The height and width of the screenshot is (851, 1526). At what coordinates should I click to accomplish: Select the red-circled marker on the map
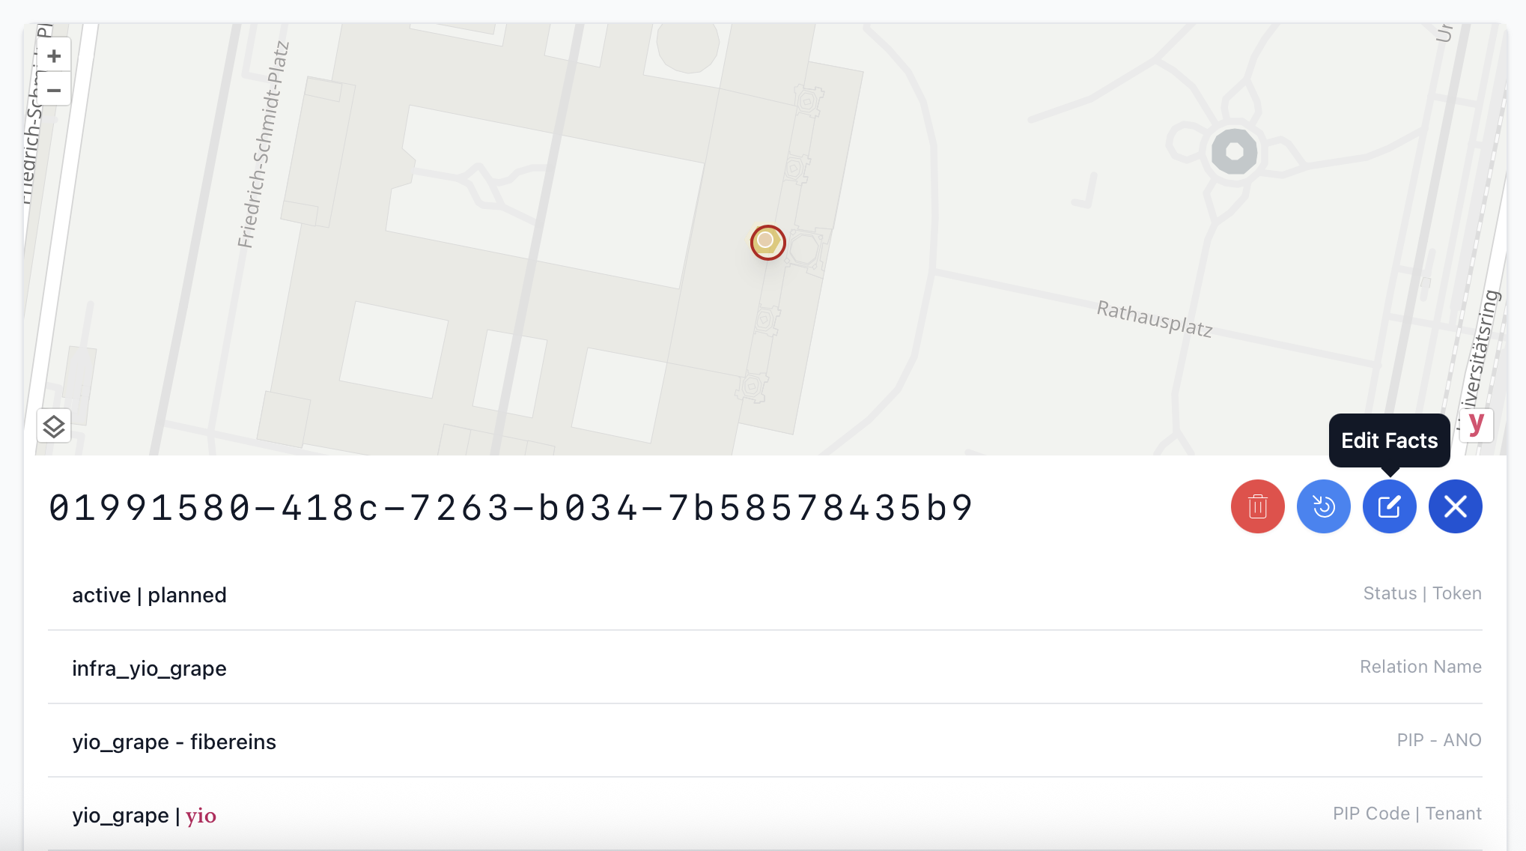click(x=767, y=242)
